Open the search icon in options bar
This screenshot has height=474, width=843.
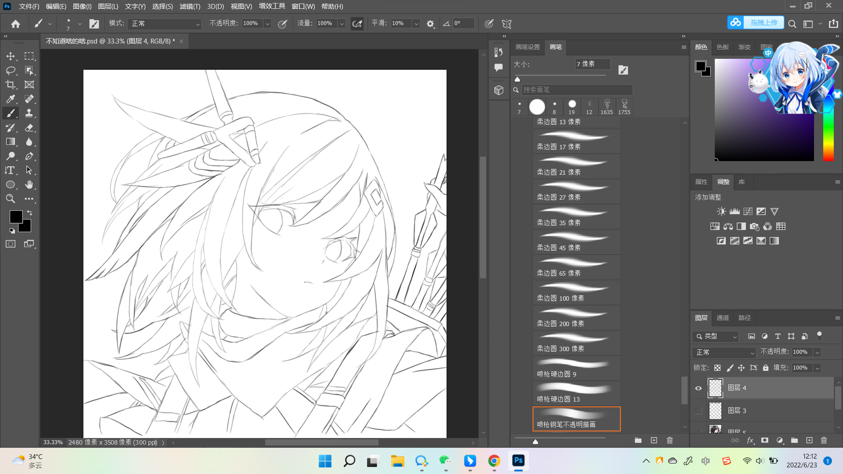(792, 24)
